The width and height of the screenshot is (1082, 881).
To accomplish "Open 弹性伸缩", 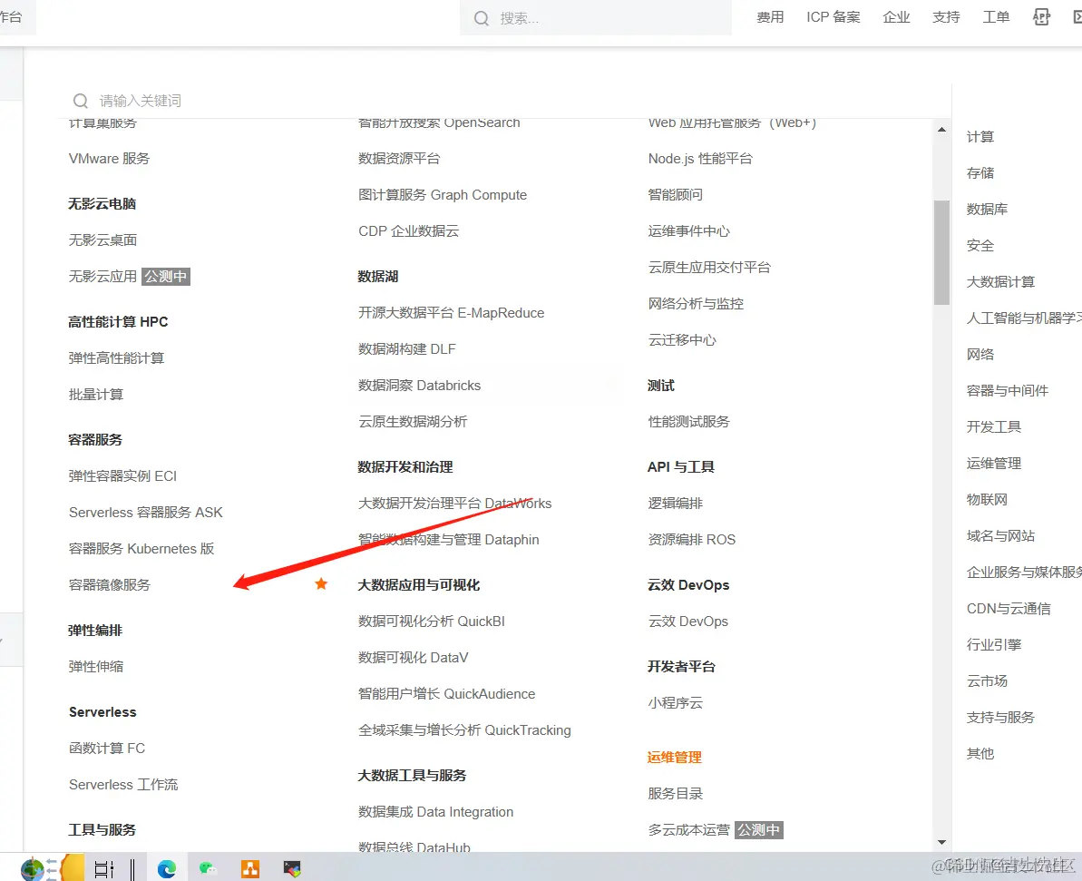I will pos(96,666).
